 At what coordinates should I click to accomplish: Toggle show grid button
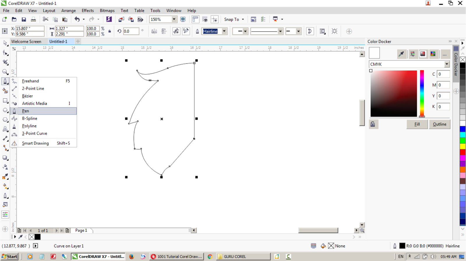[205, 19]
